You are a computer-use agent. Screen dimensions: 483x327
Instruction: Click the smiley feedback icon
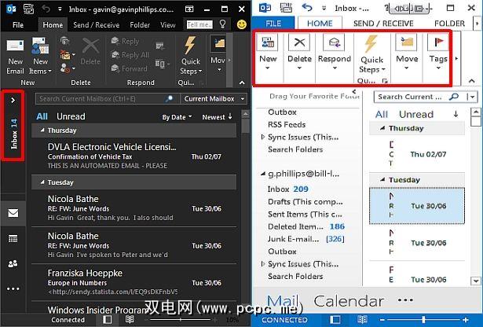[x=242, y=24]
